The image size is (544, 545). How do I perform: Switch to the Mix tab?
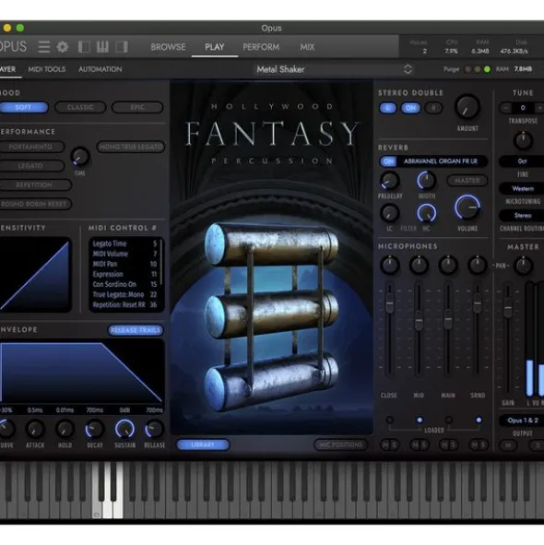pyautogui.click(x=307, y=47)
